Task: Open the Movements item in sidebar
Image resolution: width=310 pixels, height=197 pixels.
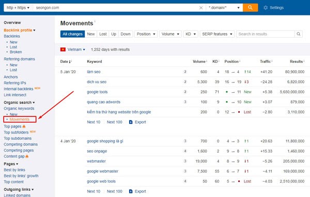Action: (20, 119)
